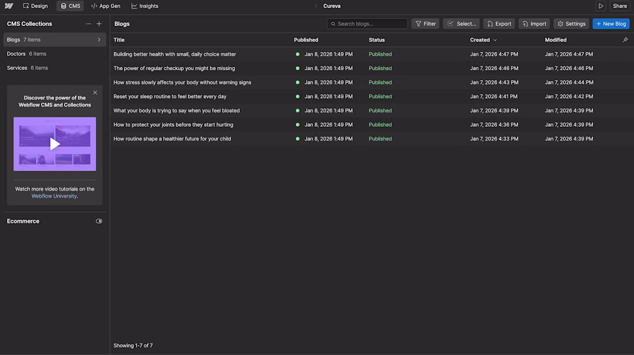The image size is (634, 355).
Task: Click the New Blog button
Action: 611,24
